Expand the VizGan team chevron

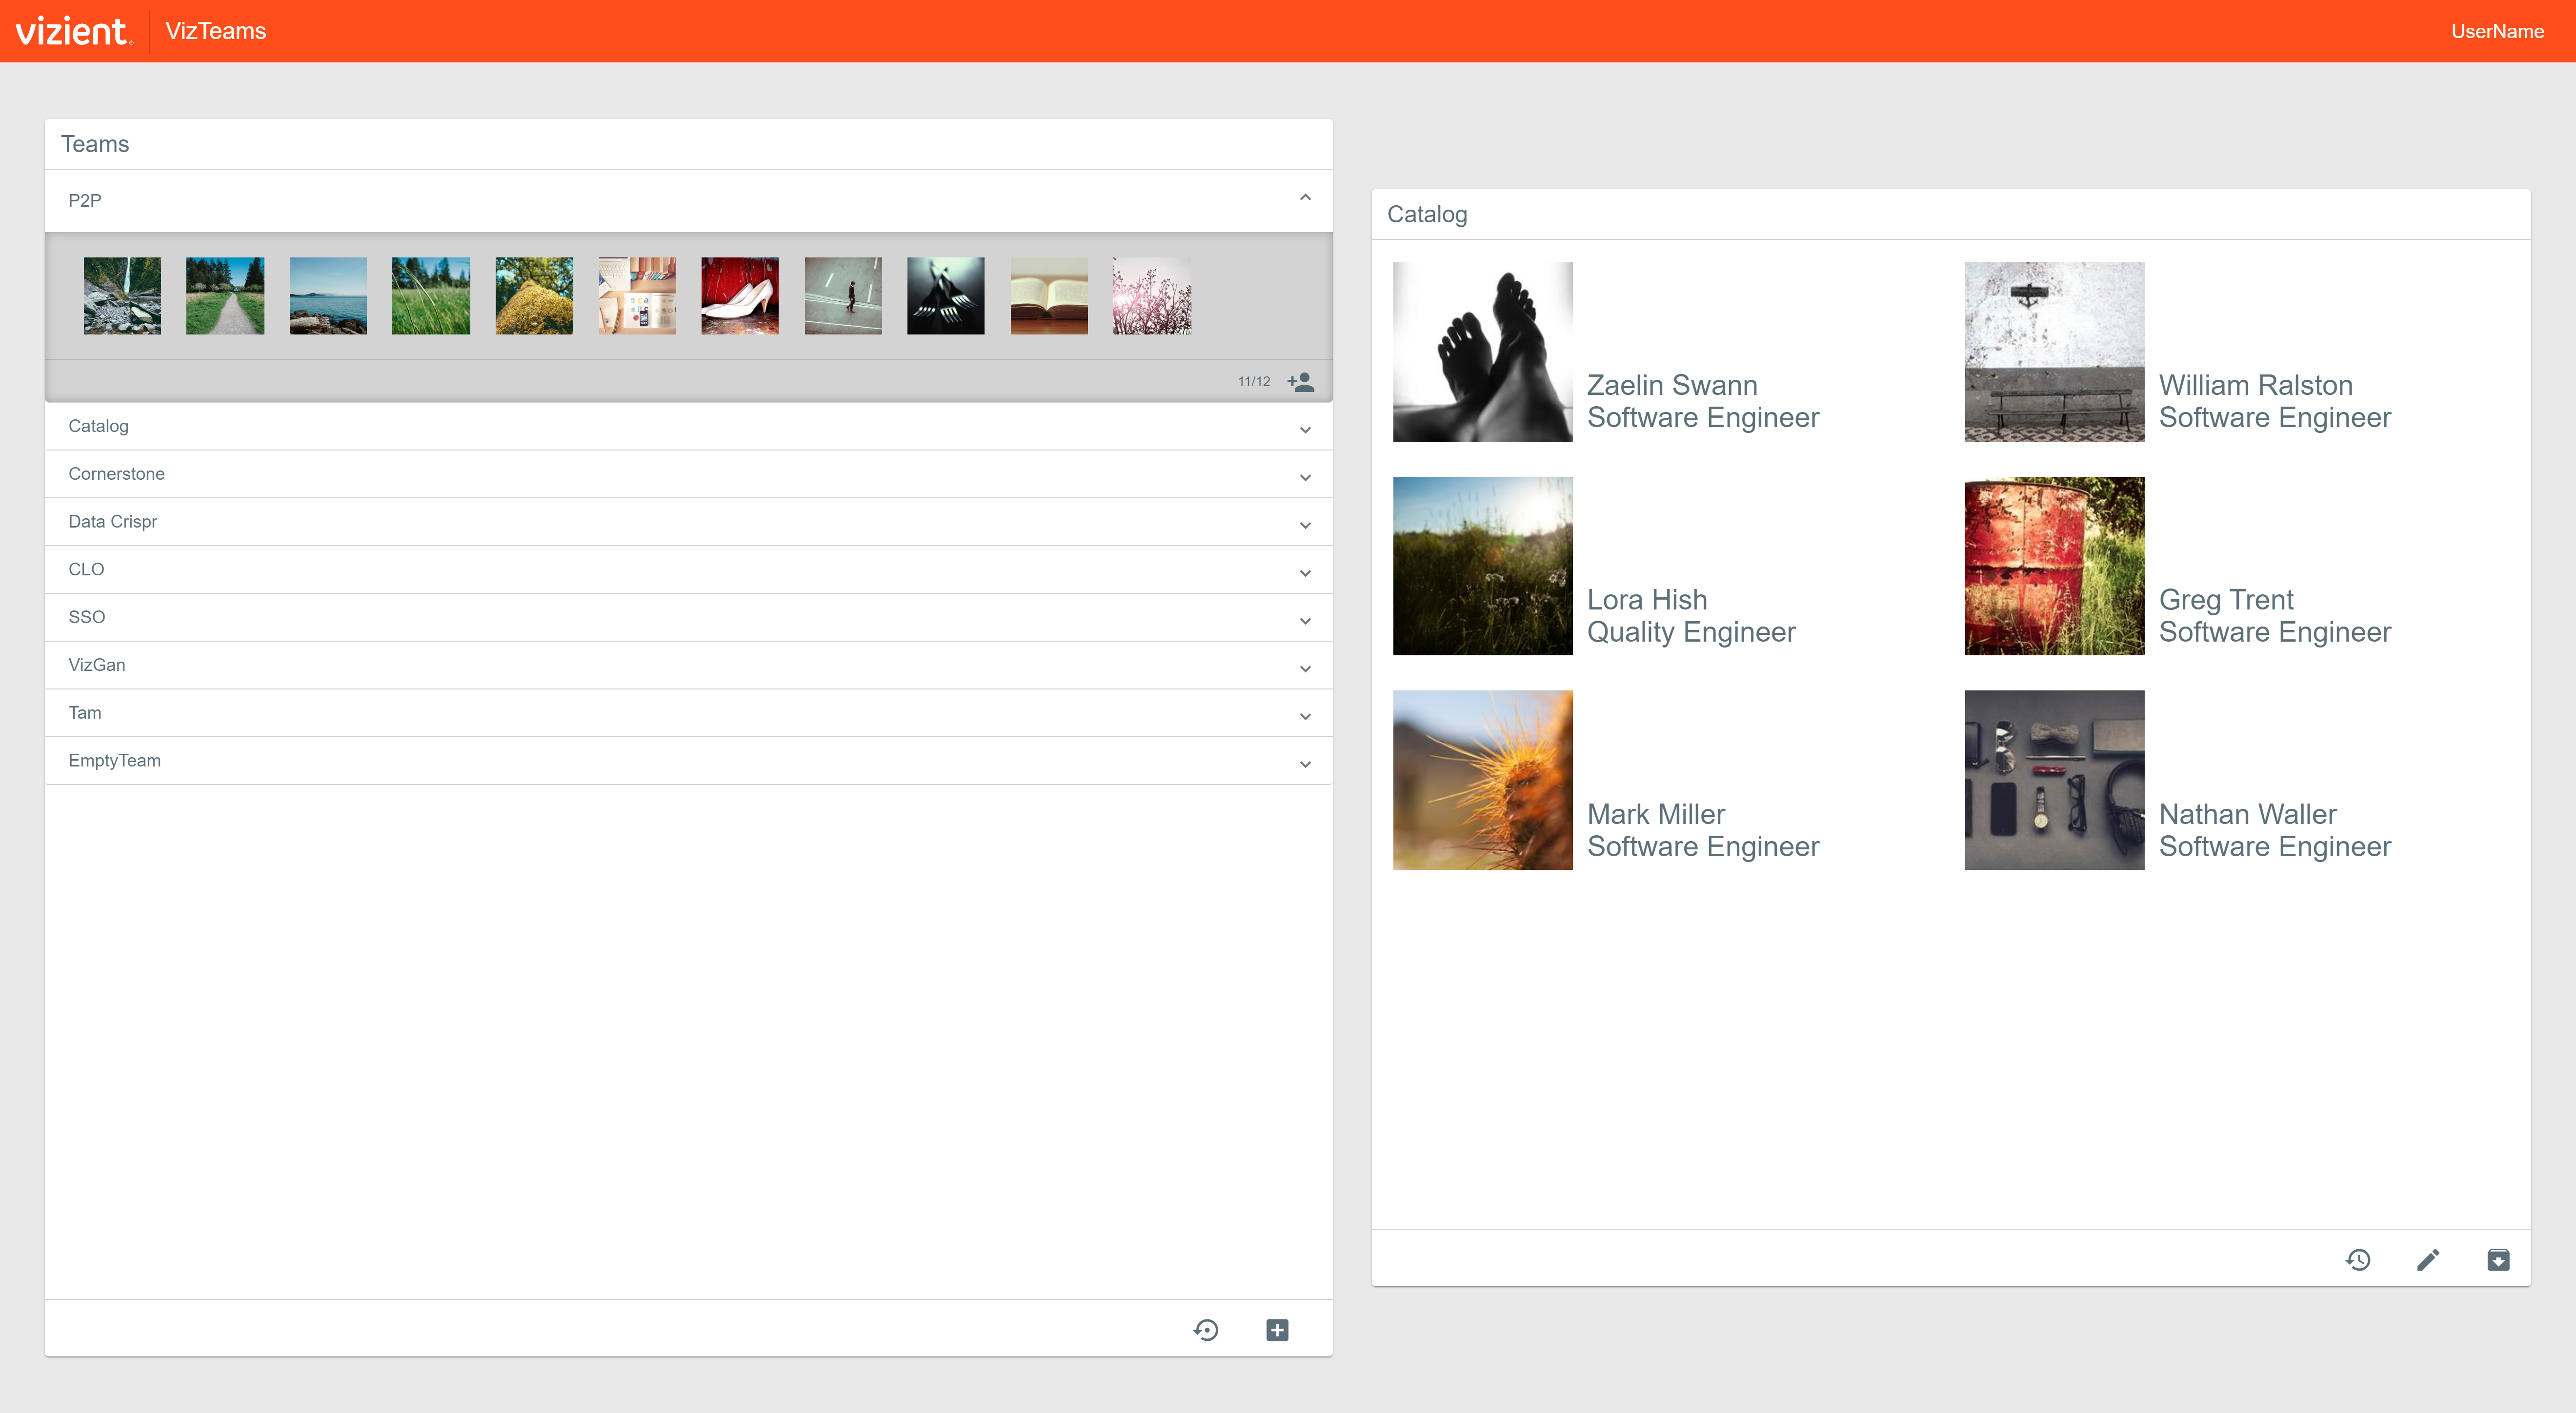pos(1305,668)
